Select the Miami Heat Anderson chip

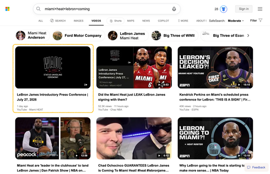pyautogui.click(x=32, y=35)
